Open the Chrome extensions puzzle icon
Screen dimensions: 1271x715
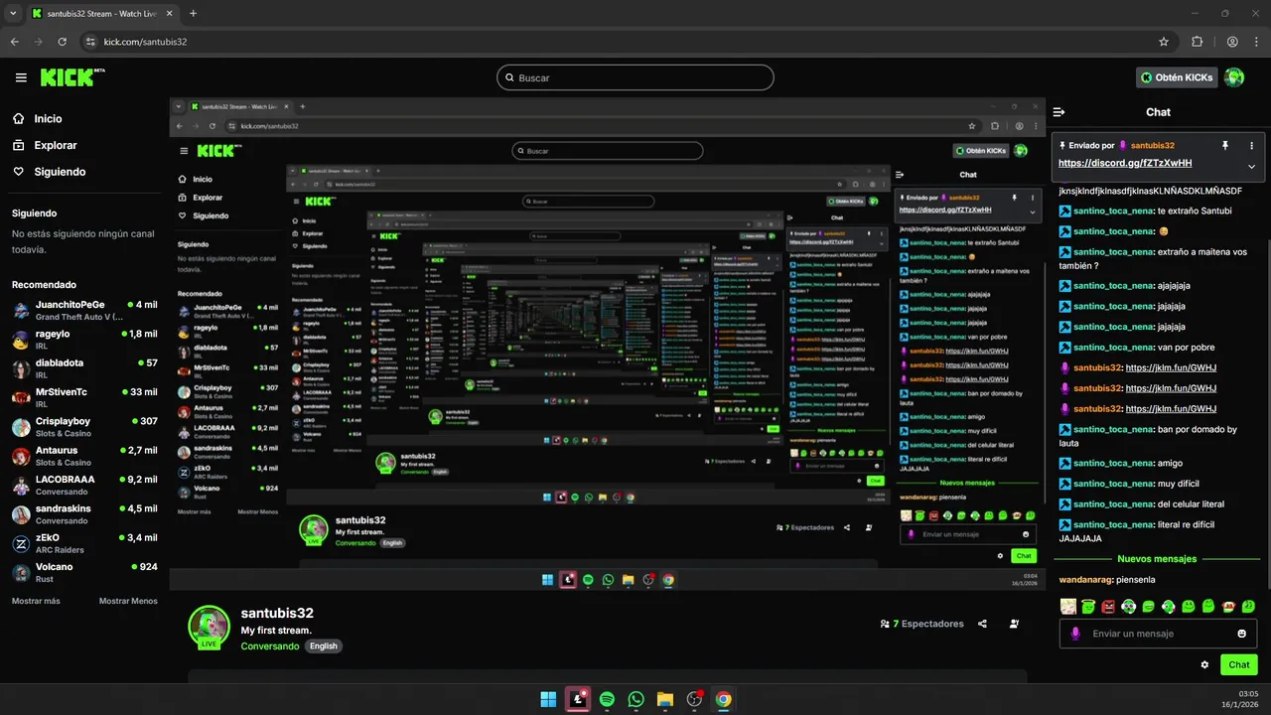[1197, 42]
